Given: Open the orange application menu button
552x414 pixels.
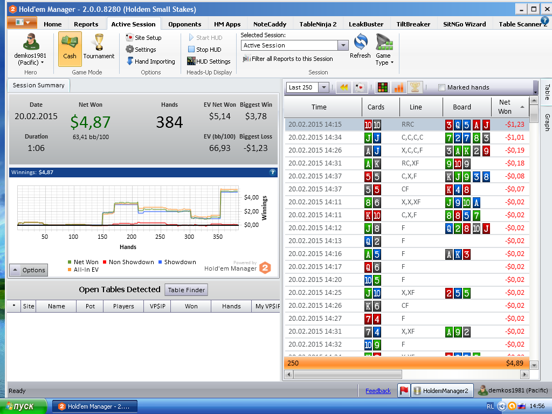Looking at the screenshot, I should [22, 23].
